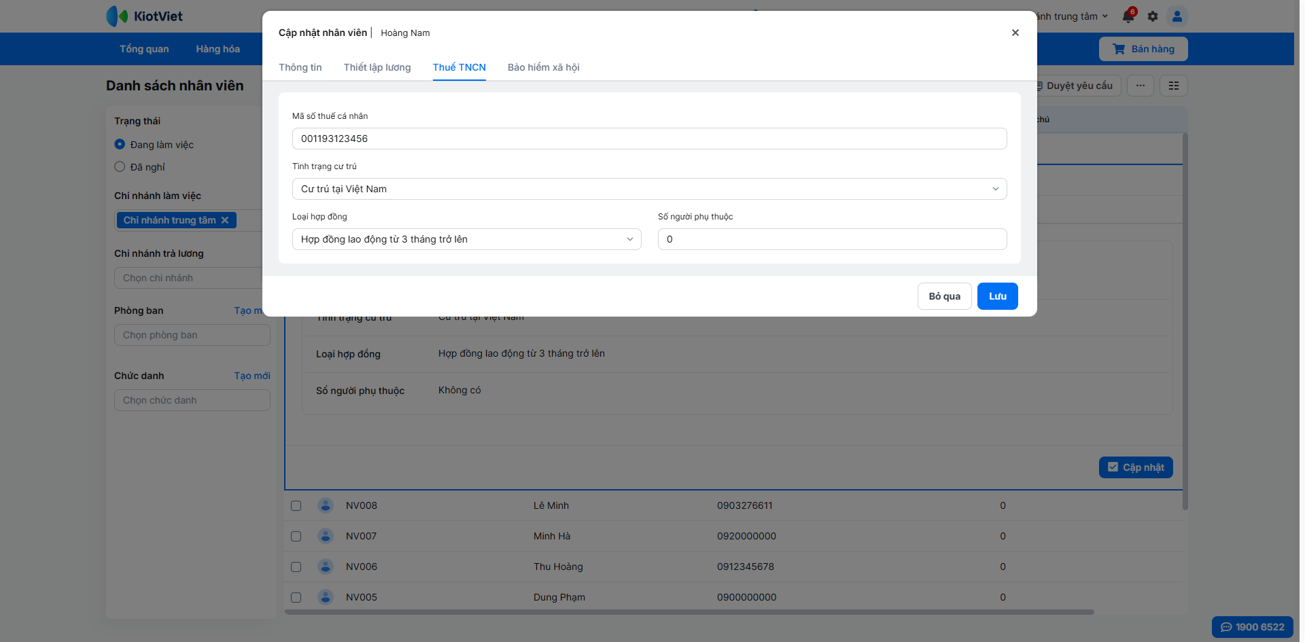1305x642 pixels.
Task: Open the column display layout button
Action: (x=1174, y=86)
